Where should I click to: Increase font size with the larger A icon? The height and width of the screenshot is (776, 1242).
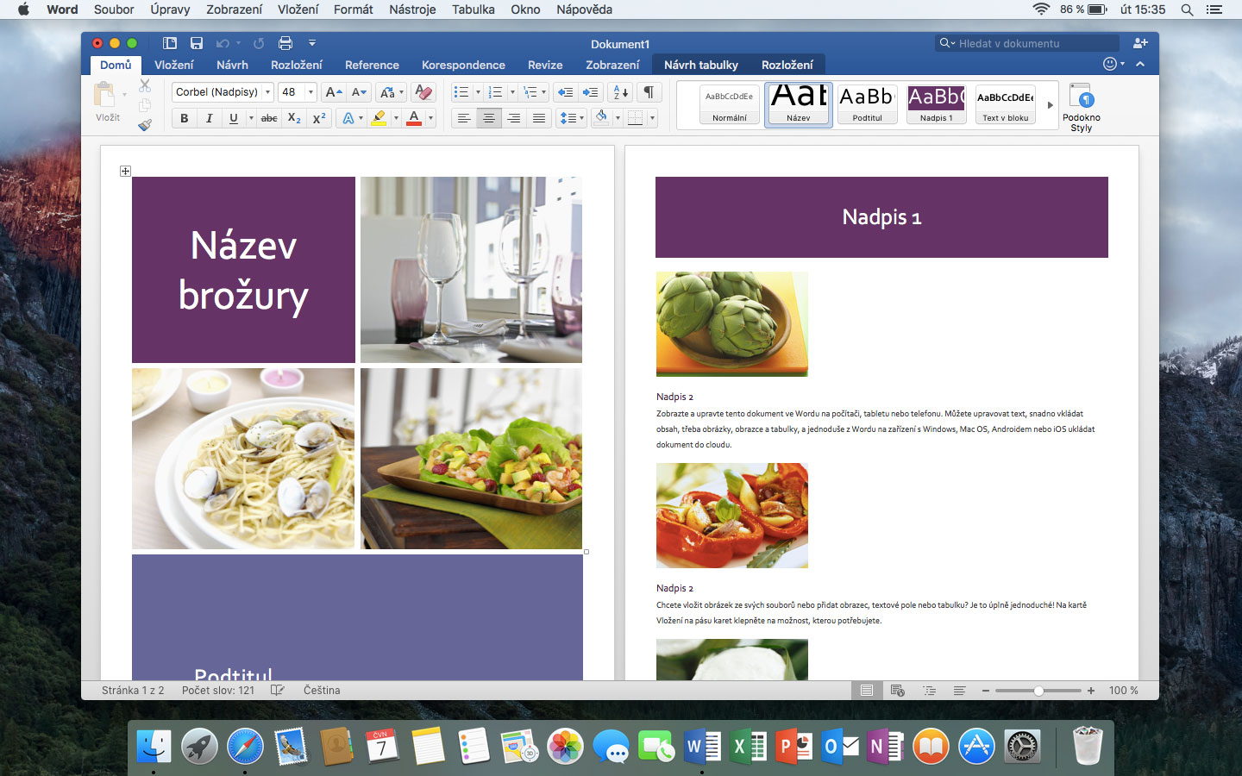(334, 92)
